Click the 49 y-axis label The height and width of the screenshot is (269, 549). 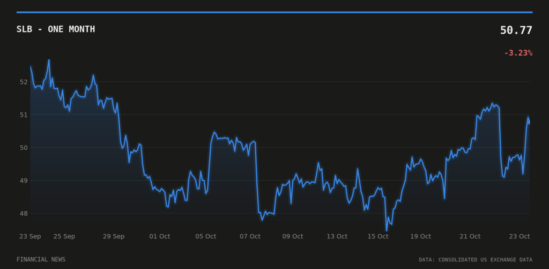click(x=24, y=181)
